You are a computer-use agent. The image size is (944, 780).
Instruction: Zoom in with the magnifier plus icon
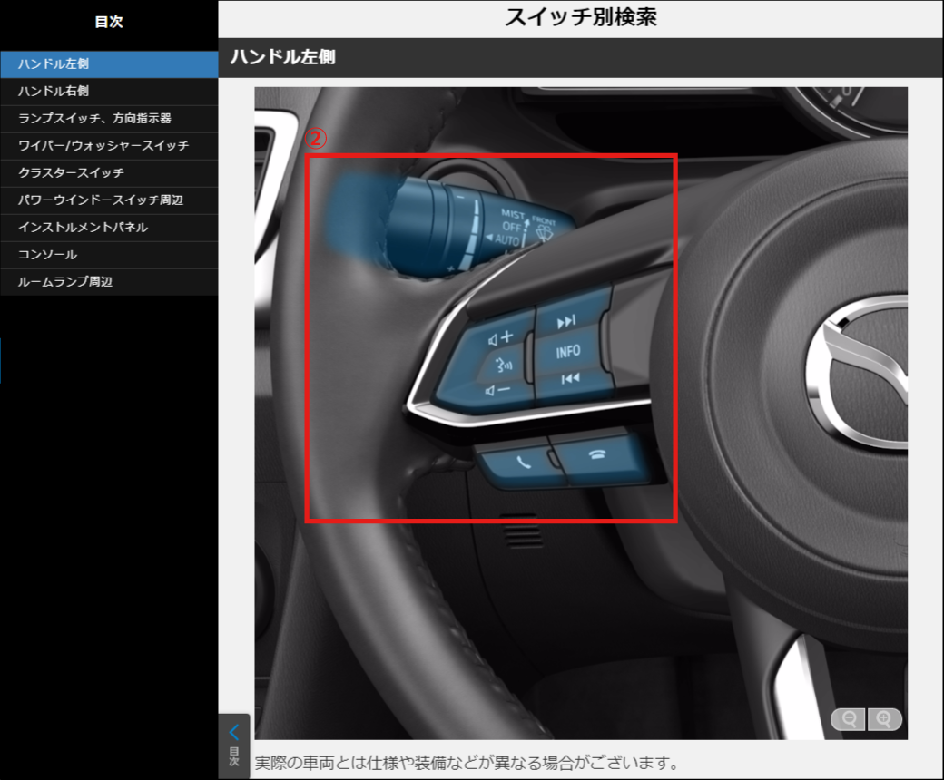pos(884,719)
